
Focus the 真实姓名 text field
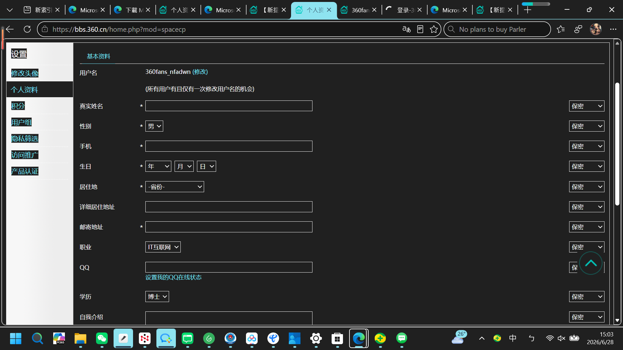tap(229, 106)
